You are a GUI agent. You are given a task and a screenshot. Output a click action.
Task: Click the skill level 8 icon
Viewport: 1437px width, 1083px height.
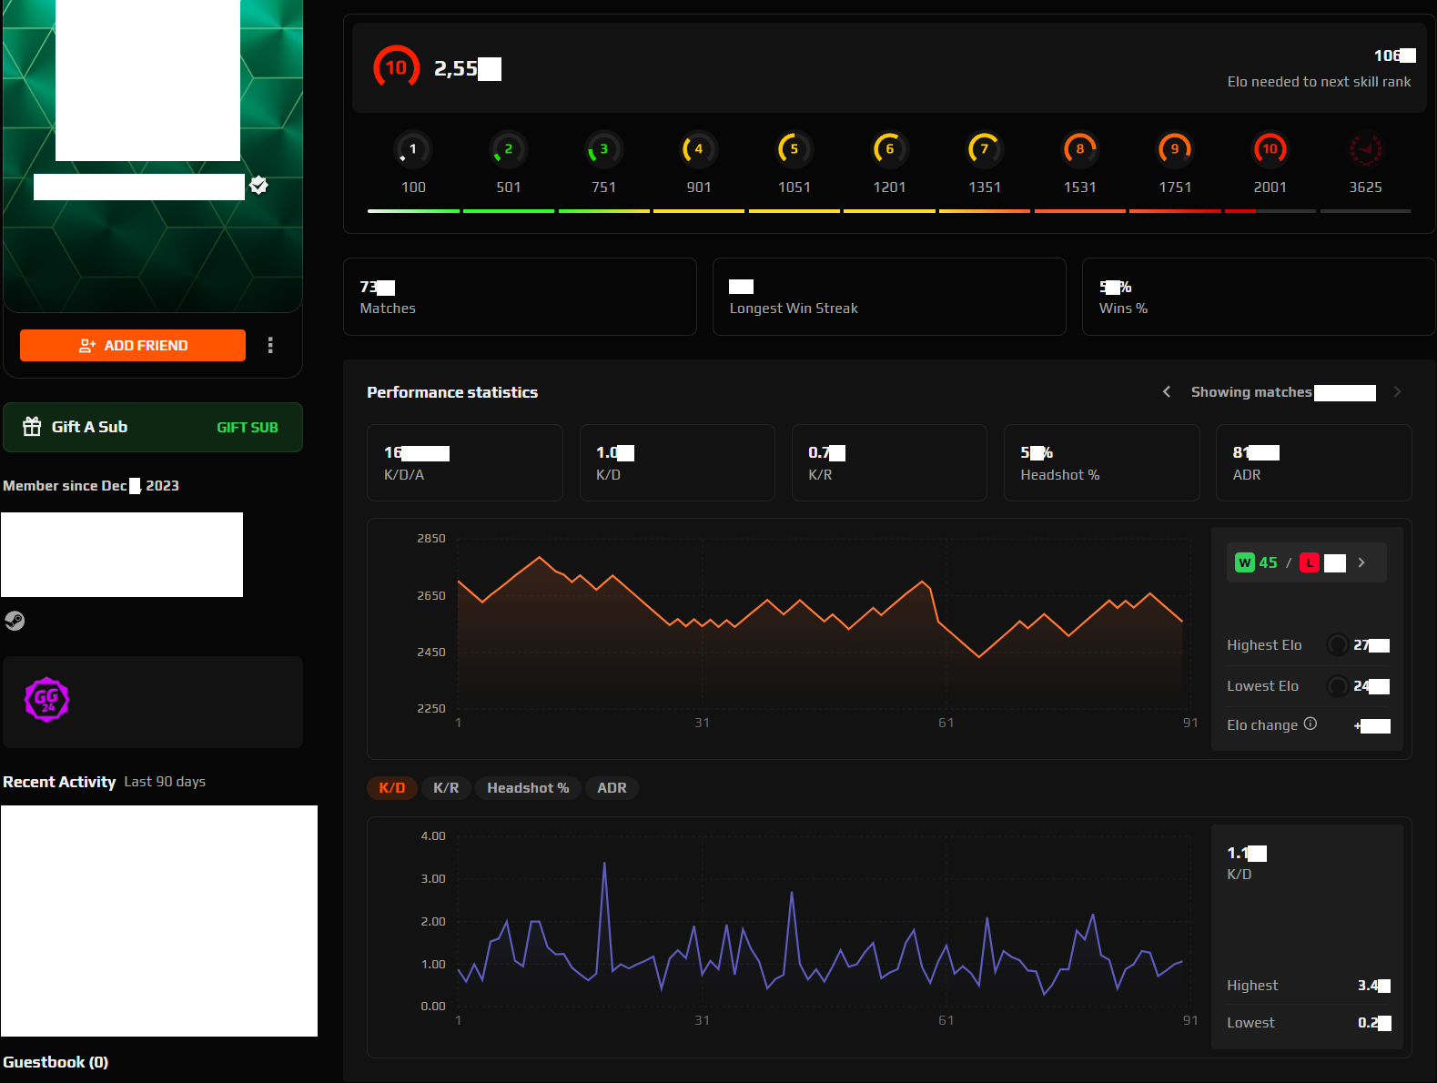(1079, 149)
